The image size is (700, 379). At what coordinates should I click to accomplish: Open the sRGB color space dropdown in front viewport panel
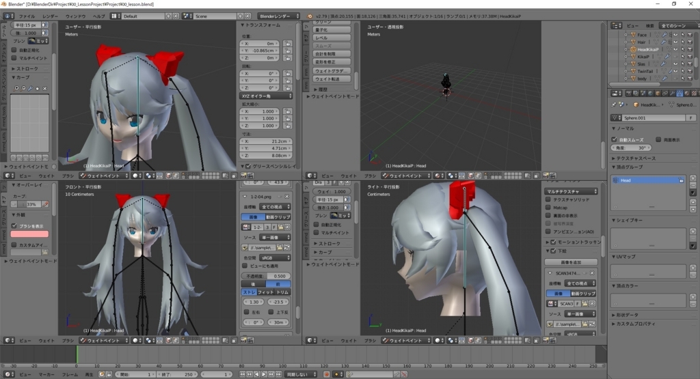tap(275, 257)
